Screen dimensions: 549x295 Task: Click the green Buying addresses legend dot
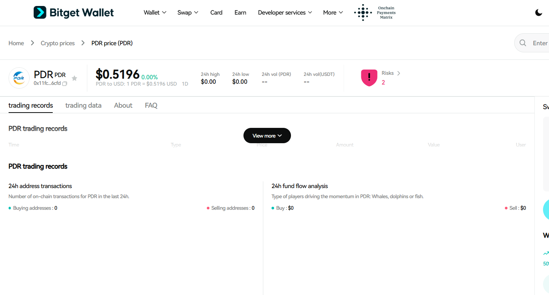click(10, 208)
